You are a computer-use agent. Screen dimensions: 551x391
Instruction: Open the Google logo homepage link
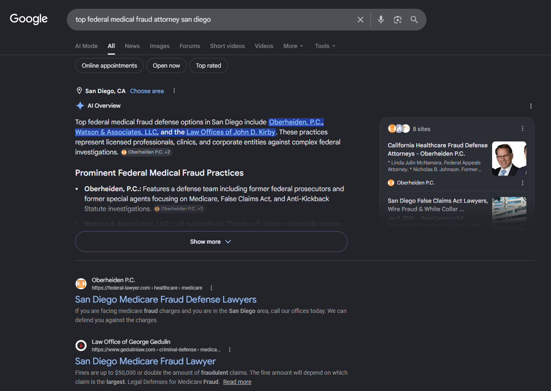click(x=29, y=19)
